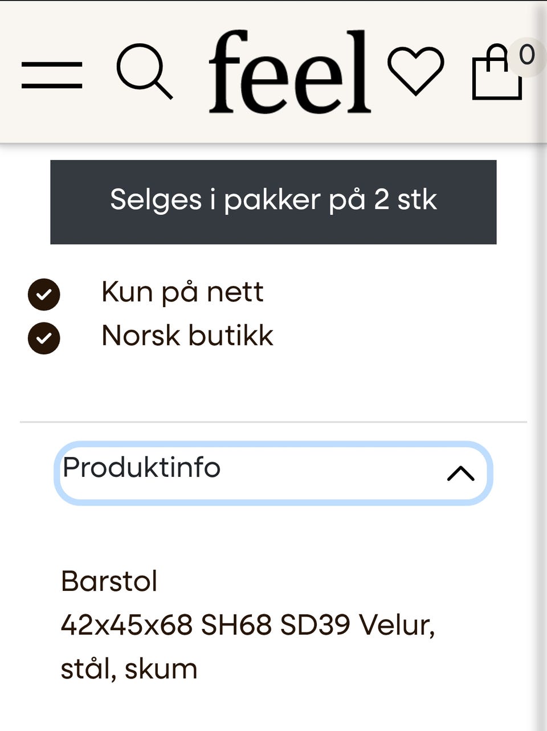Click the 42x45x68 SH68 SD39 dimensions line

point(205,625)
